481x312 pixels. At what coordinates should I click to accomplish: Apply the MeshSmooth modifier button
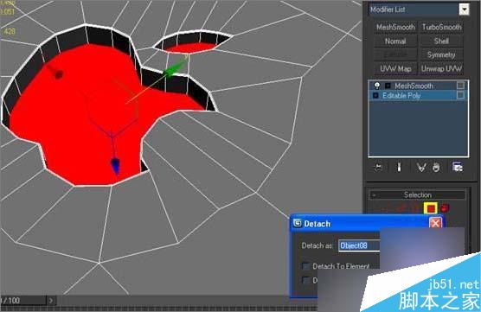tap(395, 28)
